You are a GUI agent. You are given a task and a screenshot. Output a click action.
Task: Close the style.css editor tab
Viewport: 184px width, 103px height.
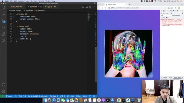pos(41,7)
